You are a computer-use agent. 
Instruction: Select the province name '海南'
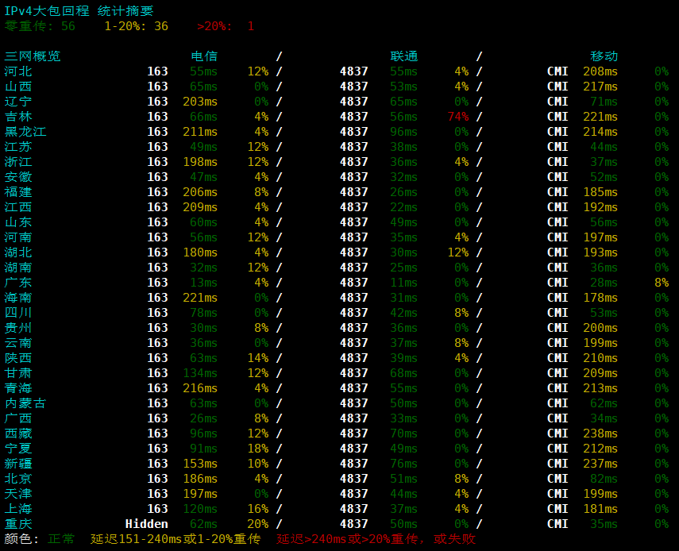[x=18, y=298]
